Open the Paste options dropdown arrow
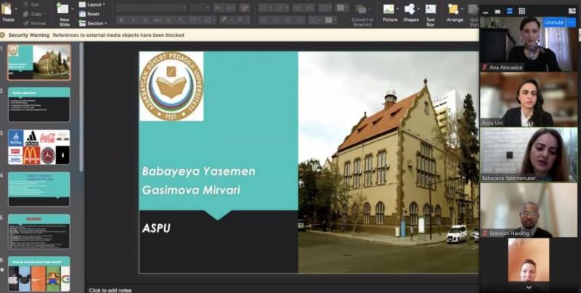The width and height of the screenshot is (581, 293). [x=15, y=9]
